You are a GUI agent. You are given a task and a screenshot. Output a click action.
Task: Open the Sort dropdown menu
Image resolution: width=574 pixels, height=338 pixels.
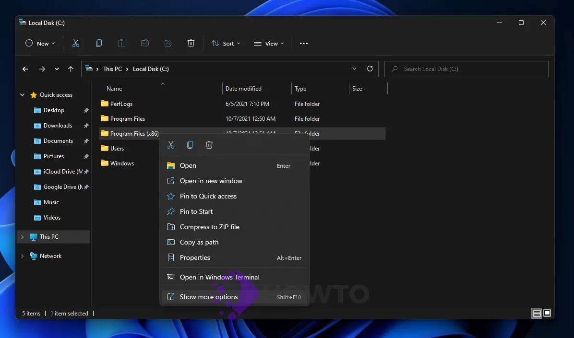pos(226,43)
